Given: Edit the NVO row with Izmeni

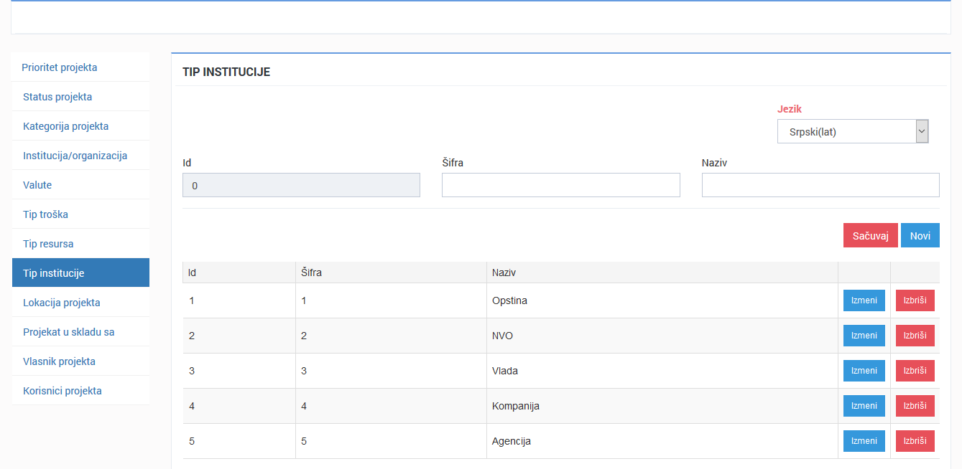Looking at the screenshot, I should click(864, 336).
